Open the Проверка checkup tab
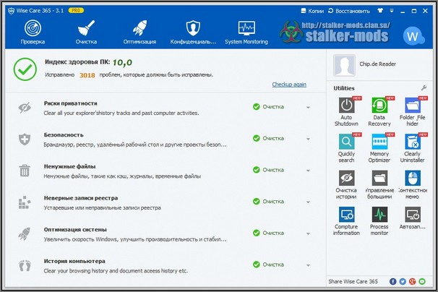The image size is (438, 292). (33, 32)
